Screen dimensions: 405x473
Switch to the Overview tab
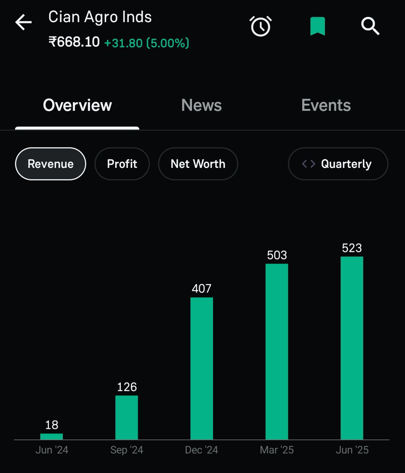click(77, 105)
